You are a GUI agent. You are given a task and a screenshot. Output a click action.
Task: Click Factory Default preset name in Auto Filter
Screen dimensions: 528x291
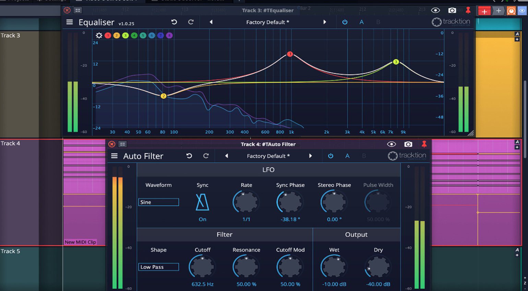268,156
